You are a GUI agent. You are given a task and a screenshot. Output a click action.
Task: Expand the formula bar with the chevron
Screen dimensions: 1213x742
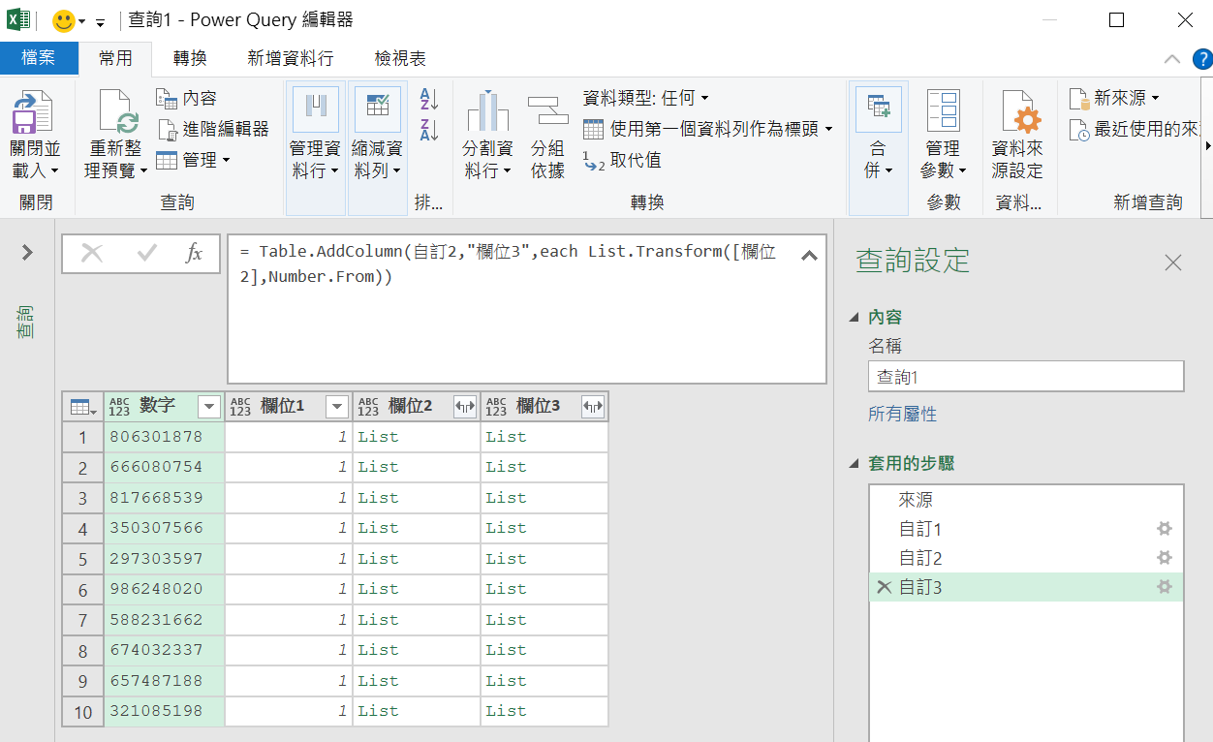click(x=809, y=256)
